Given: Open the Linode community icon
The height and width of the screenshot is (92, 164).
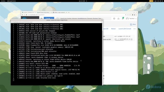Looking at the screenshot, I should pos(118,18).
